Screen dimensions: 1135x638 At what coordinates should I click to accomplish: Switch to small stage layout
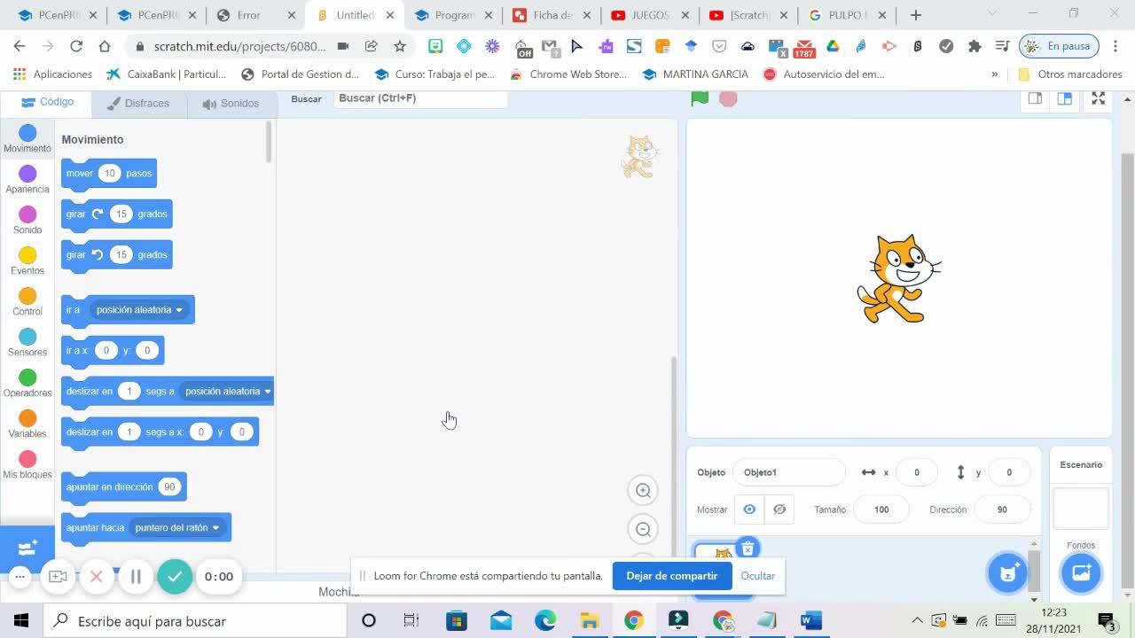1035,98
